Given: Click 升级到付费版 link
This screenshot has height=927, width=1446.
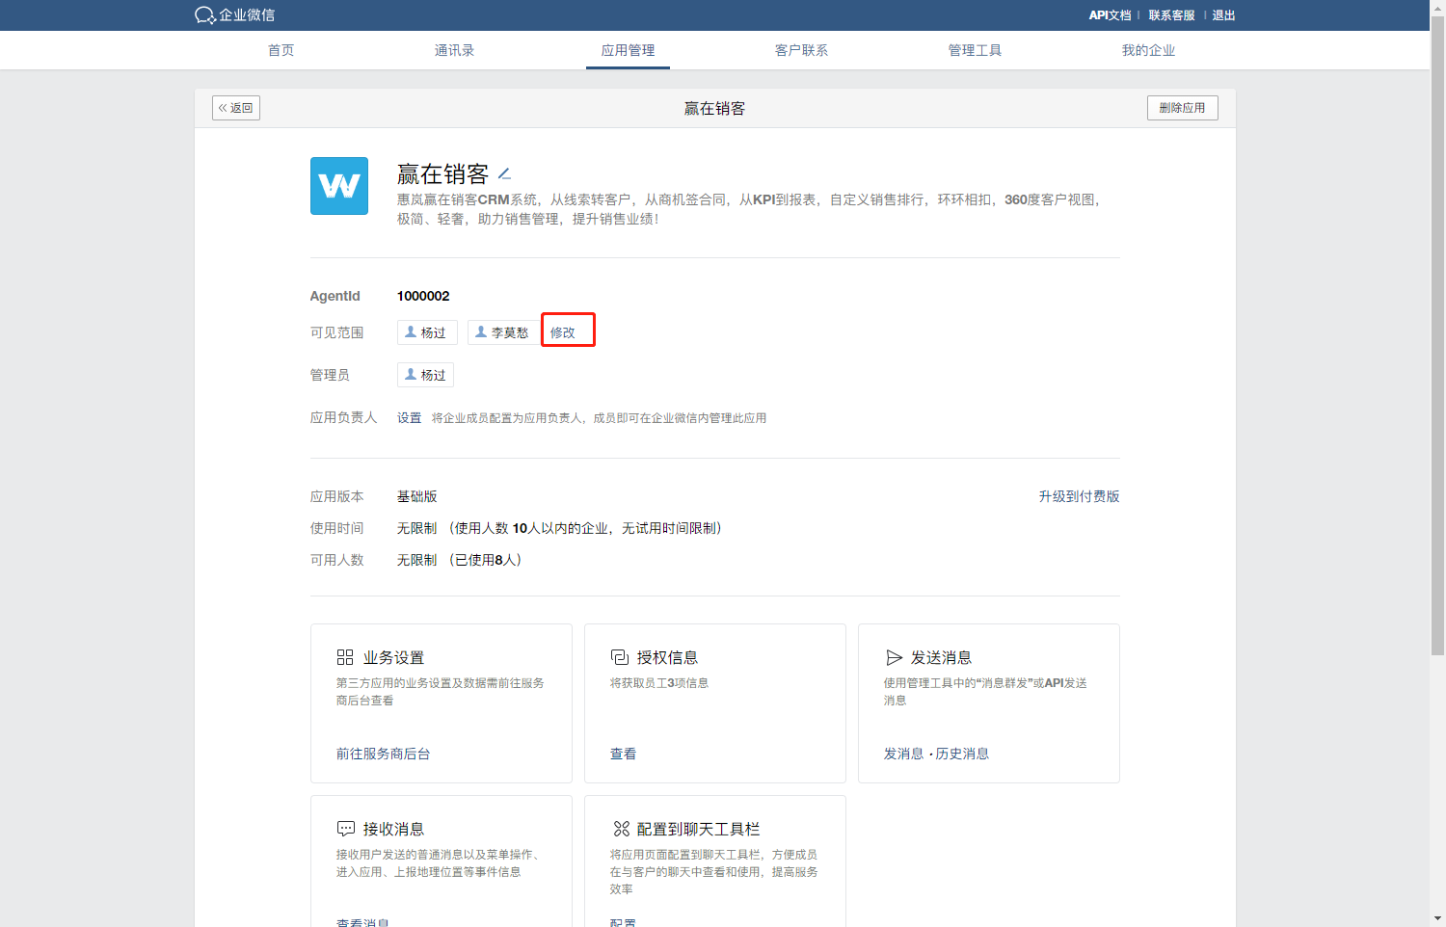Looking at the screenshot, I should pyautogui.click(x=1079, y=496).
